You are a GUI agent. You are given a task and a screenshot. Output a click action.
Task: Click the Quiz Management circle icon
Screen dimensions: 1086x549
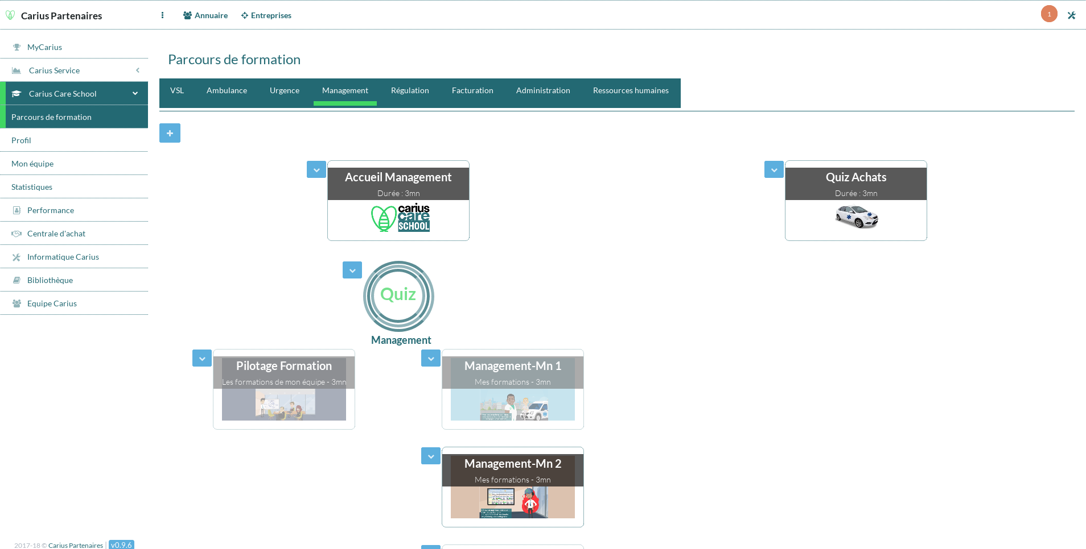(x=398, y=296)
